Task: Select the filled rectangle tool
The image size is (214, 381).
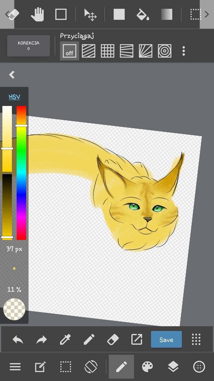Action: coord(119,14)
